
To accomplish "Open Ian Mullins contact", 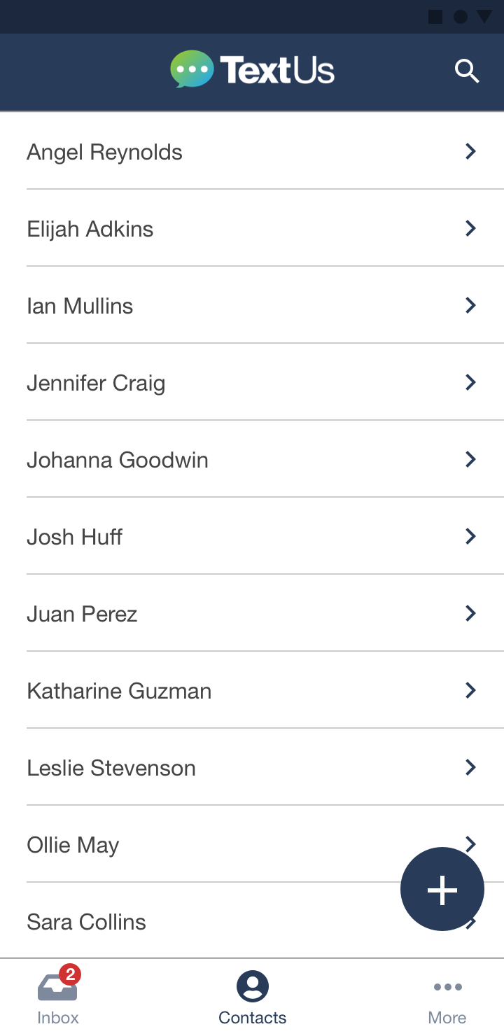I will (x=252, y=305).
